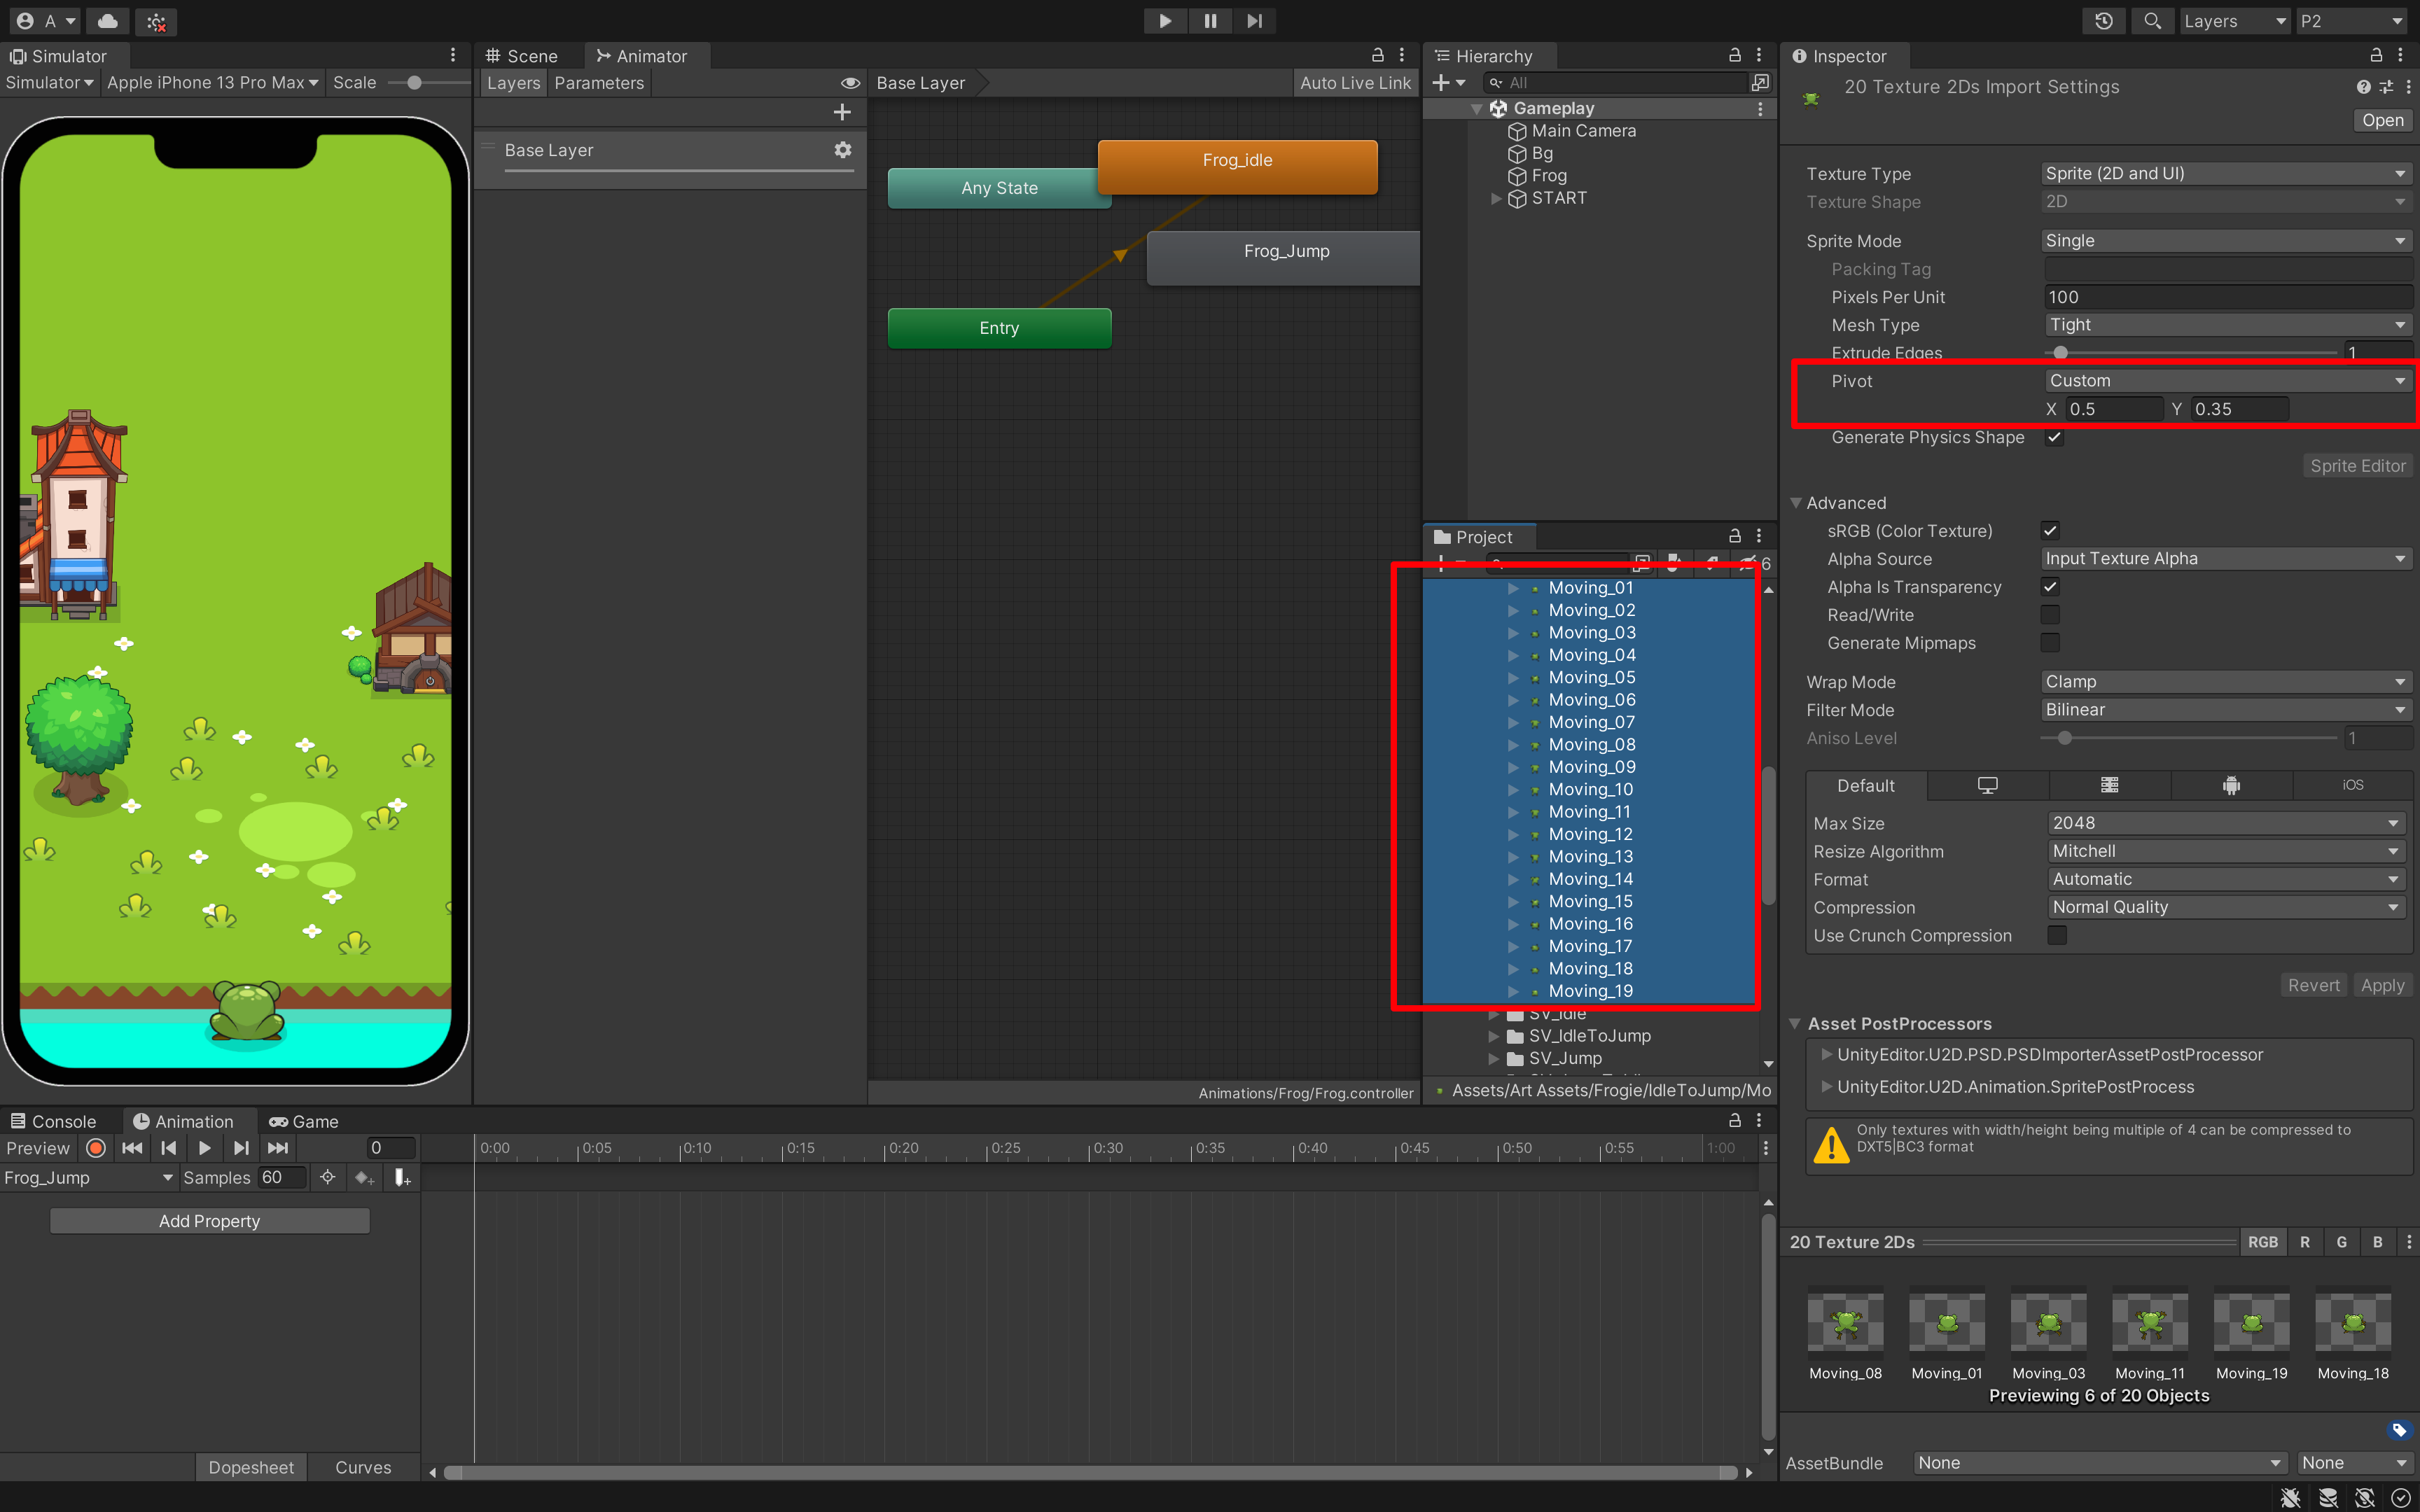This screenshot has height=1512, width=2420.
Task: Open Inspector help question-mark icon
Action: (2363, 87)
